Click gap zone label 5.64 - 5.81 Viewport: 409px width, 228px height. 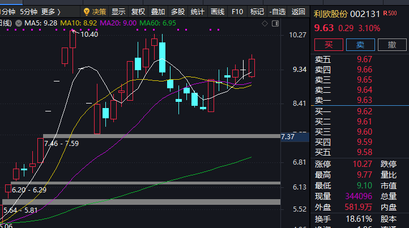tap(20, 210)
